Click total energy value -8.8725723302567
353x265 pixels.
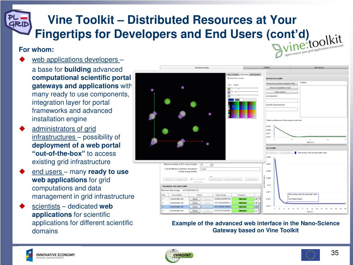pyautogui.click(x=222, y=211)
